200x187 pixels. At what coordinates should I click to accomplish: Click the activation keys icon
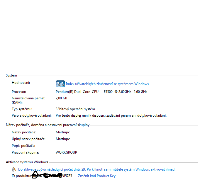(14, 169)
